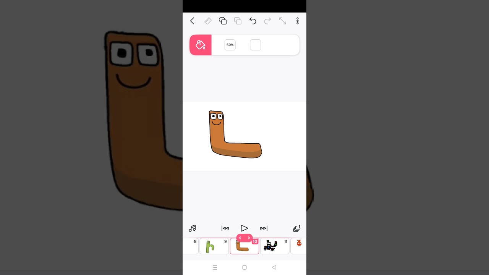The image size is (489, 275).
Task: Select frame 11 thumbnail
Action: pyautogui.click(x=274, y=246)
